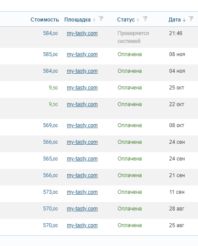Toggle sort arrows beside Статус header
Image resolution: width=198 pixels, height=246 pixels.
138,20
